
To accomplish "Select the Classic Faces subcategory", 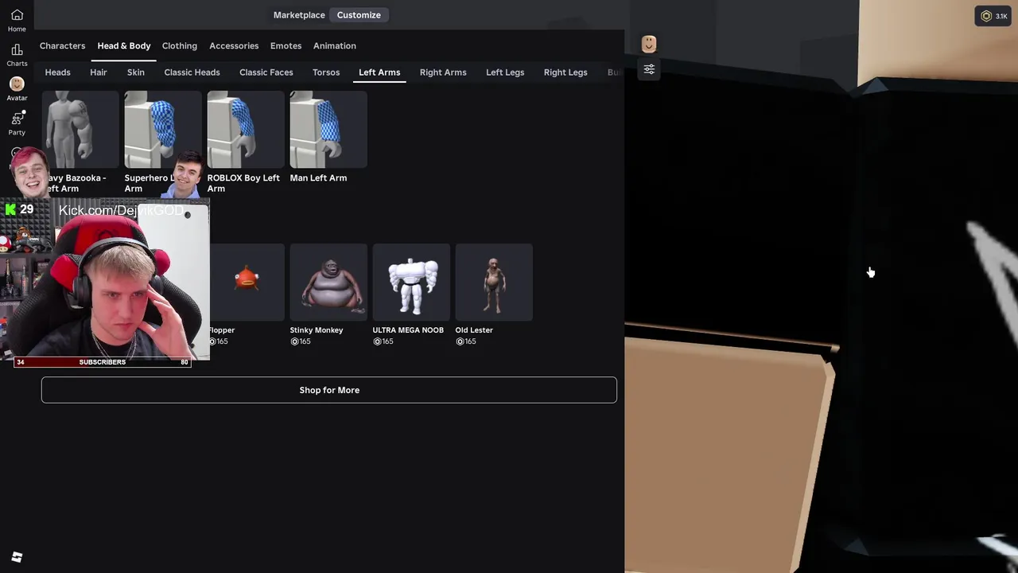I will pyautogui.click(x=266, y=72).
